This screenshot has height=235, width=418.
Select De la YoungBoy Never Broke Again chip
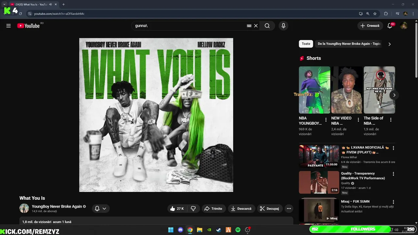(x=349, y=44)
